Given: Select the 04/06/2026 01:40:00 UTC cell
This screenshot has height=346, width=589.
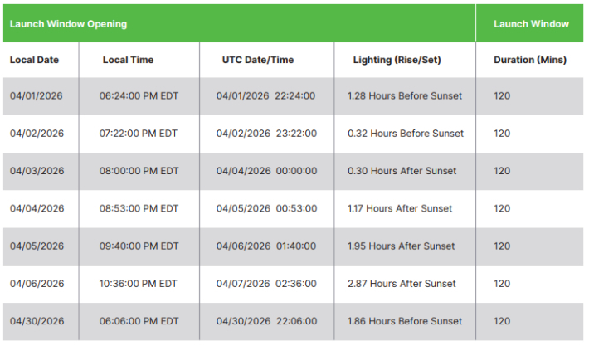Looking at the screenshot, I should [266, 246].
